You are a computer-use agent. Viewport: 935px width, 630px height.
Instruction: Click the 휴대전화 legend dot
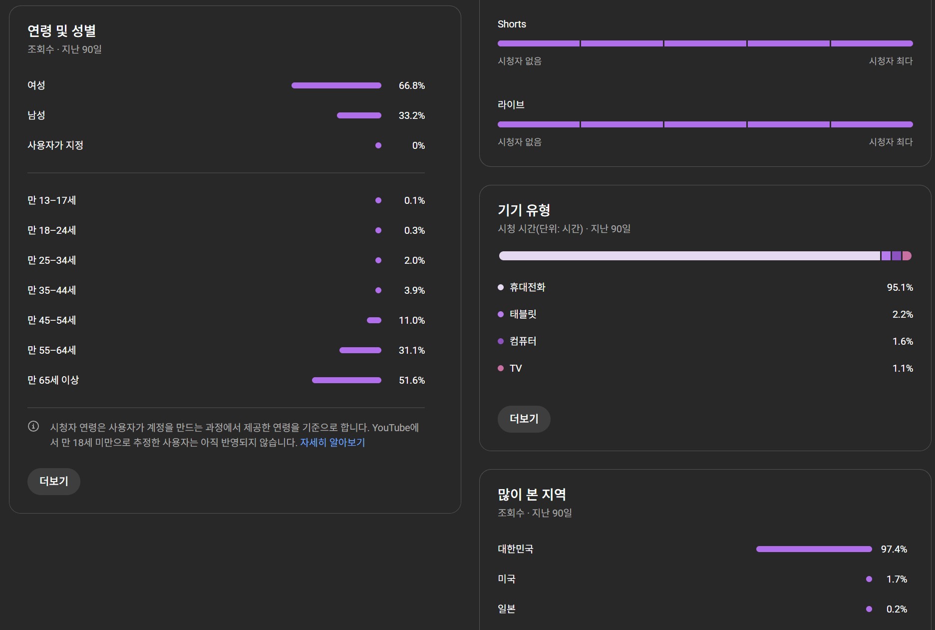click(x=501, y=287)
